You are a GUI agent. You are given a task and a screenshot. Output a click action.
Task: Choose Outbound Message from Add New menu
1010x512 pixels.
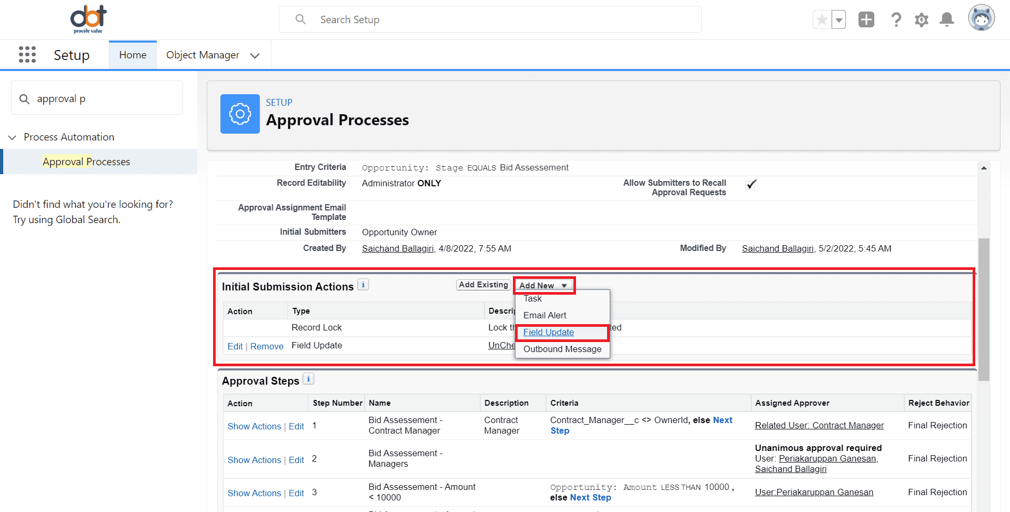(x=562, y=349)
